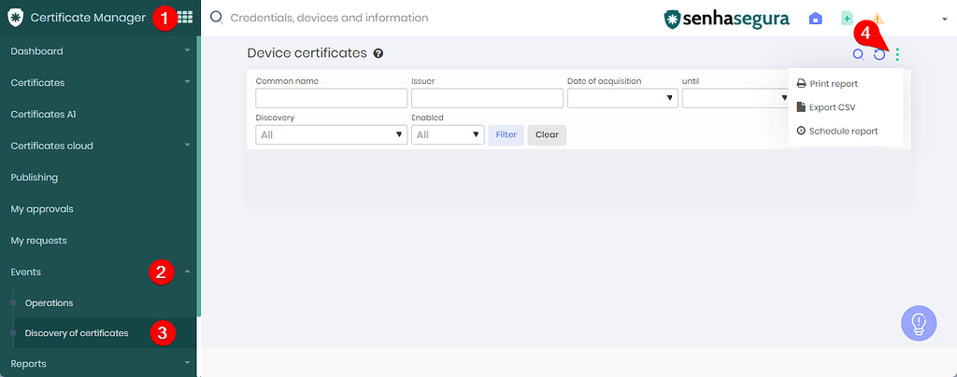Refresh the Device certificates report
Image resolution: width=957 pixels, height=377 pixels.
click(878, 55)
